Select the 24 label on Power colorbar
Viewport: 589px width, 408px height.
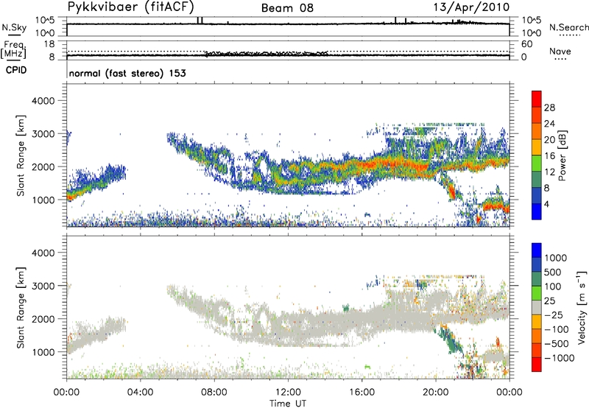tap(549, 124)
